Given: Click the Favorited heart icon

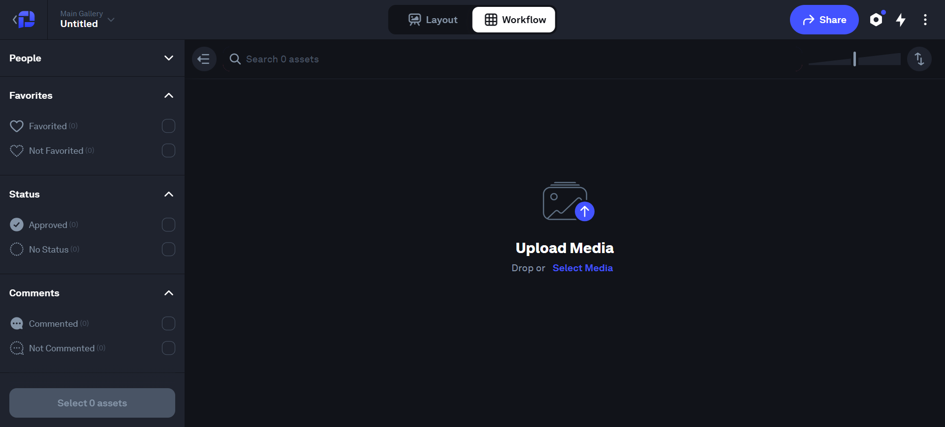Looking at the screenshot, I should (17, 126).
